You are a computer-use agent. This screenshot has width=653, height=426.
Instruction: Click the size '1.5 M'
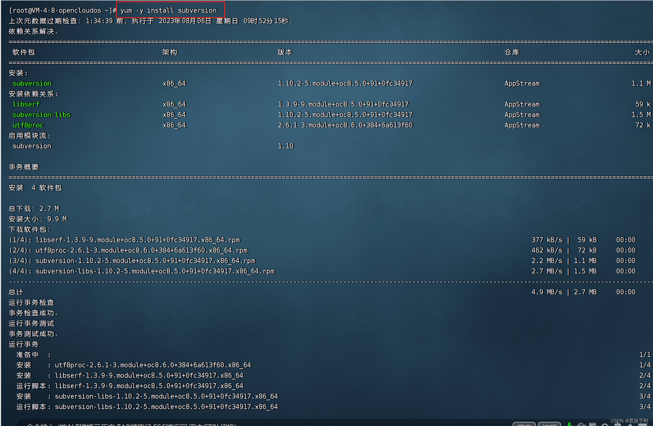(x=641, y=115)
